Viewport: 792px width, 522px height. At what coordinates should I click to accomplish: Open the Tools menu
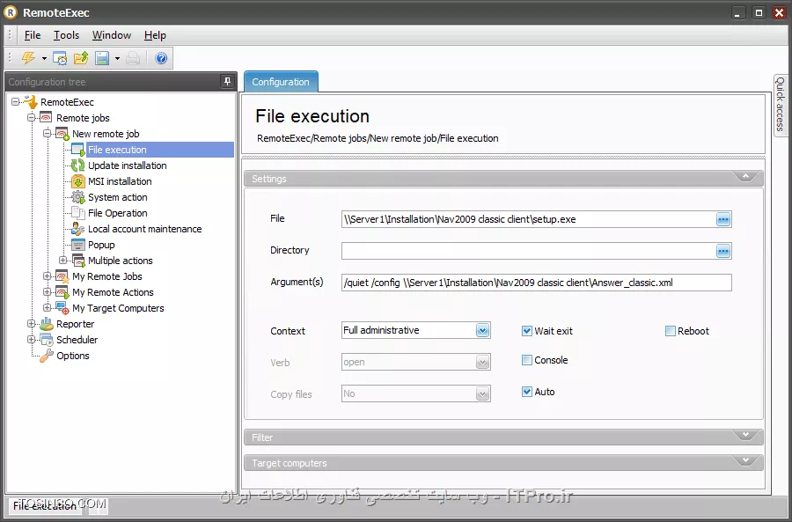(x=66, y=35)
